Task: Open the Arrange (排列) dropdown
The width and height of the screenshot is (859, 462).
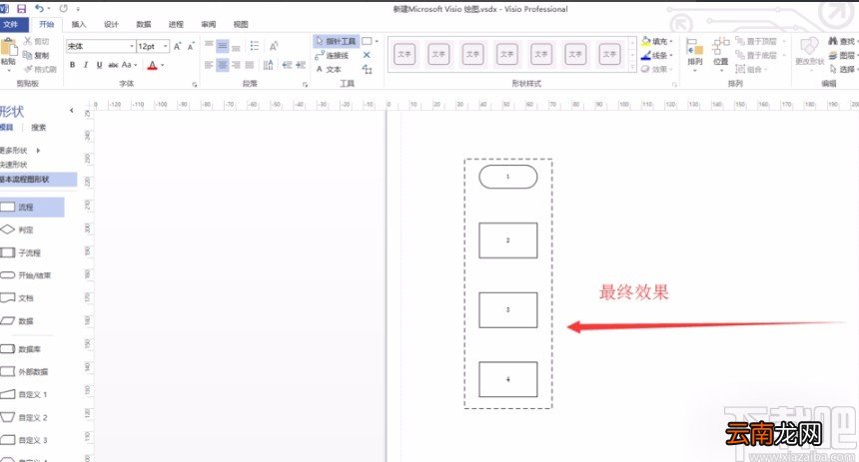Action: coord(694,55)
